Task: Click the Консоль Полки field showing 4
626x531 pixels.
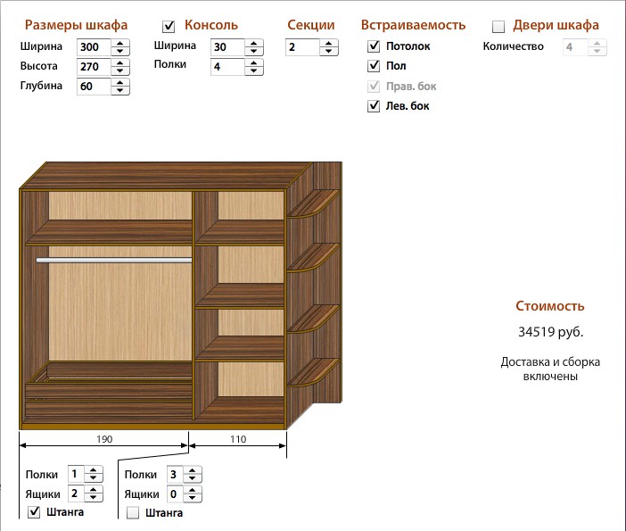Action: (x=227, y=67)
